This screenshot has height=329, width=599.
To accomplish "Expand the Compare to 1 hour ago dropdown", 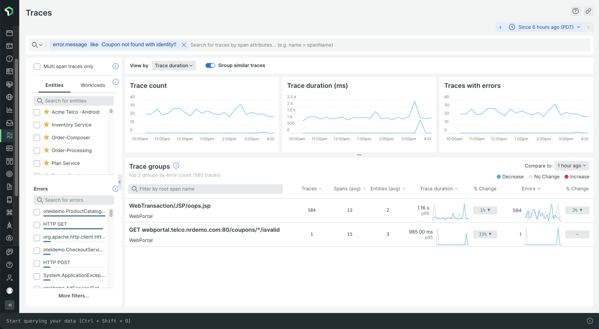I will (572, 165).
